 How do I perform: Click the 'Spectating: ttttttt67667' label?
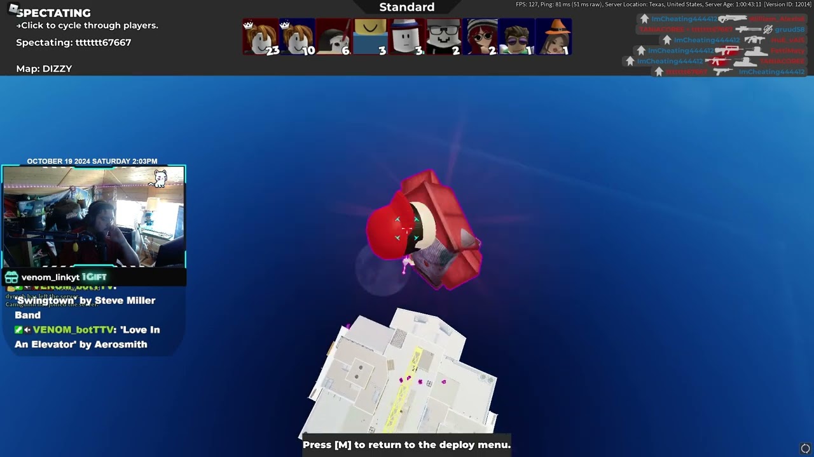(x=74, y=43)
